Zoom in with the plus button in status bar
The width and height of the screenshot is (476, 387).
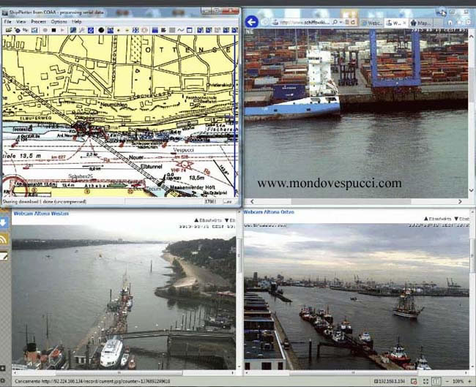pos(469,381)
